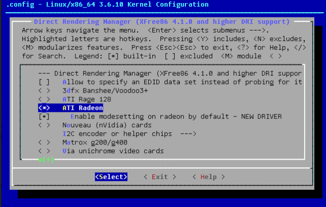Activate the < Help > button
326x207 pixels.
tap(208, 177)
